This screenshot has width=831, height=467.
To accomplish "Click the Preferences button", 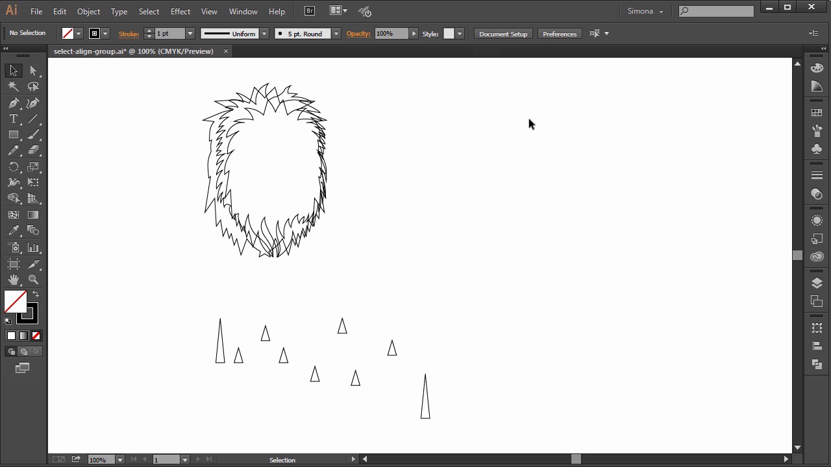I will pos(559,34).
